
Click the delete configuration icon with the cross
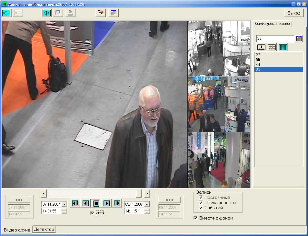point(272,47)
